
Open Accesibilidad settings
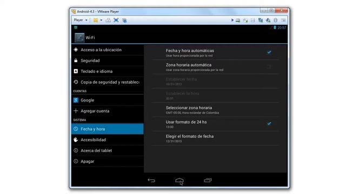click(108, 140)
